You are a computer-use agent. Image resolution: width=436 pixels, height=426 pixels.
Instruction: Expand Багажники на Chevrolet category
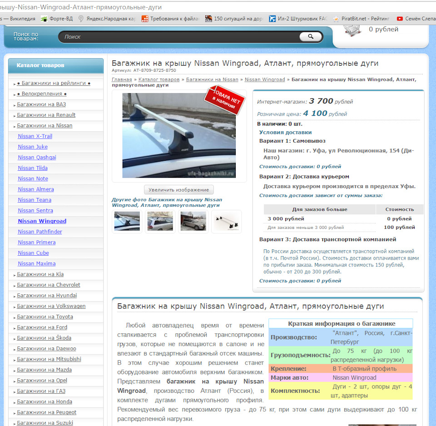49,285
